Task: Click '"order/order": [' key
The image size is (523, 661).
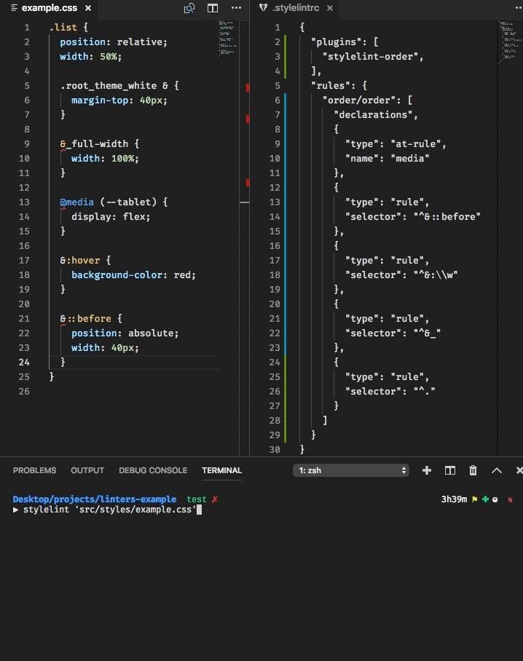Action: click(367, 100)
